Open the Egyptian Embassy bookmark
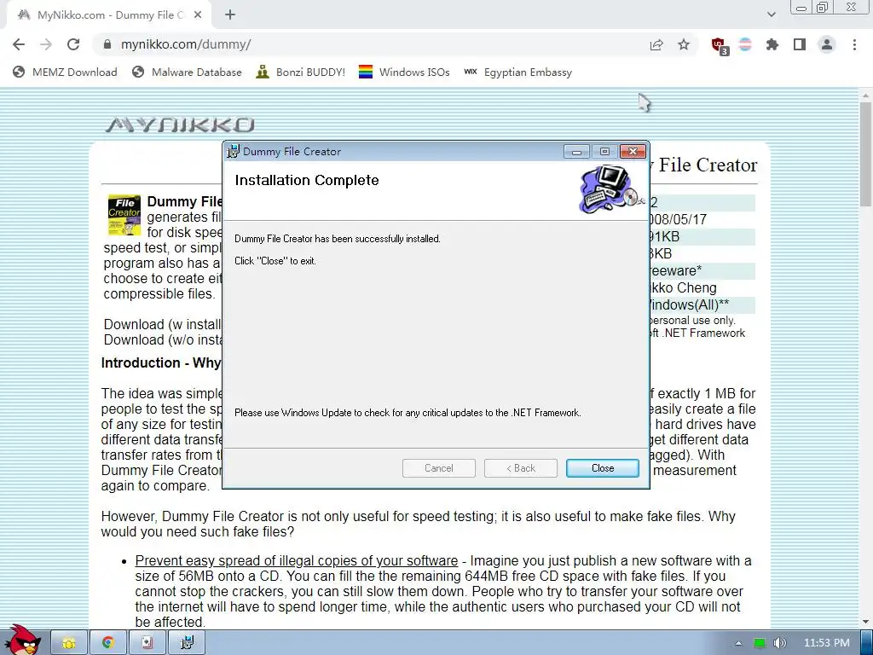This screenshot has width=873, height=655. pos(517,72)
